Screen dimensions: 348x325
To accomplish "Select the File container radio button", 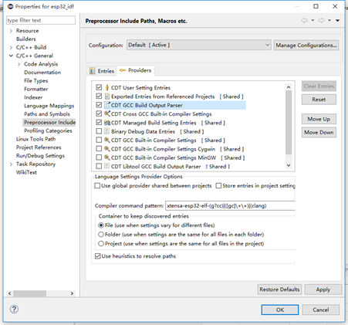I will [101, 225].
